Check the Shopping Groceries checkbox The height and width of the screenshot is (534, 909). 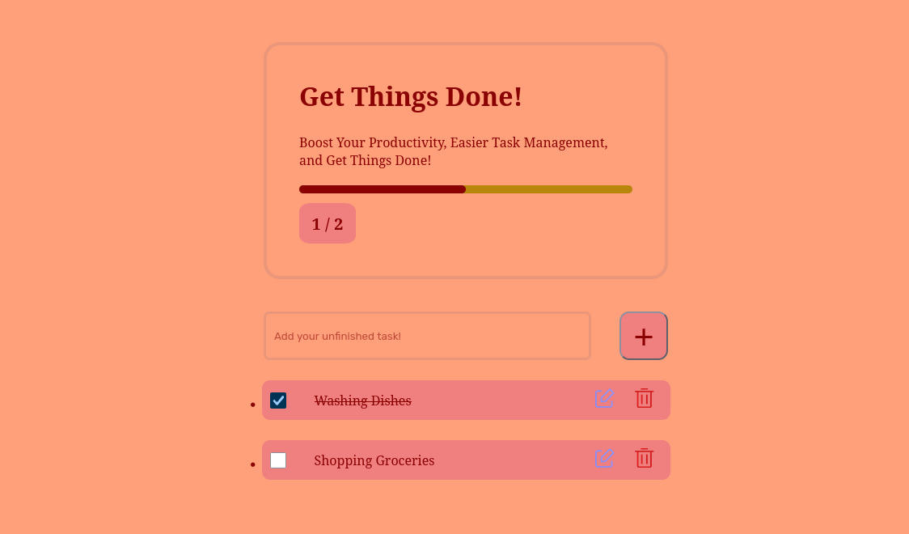[278, 460]
